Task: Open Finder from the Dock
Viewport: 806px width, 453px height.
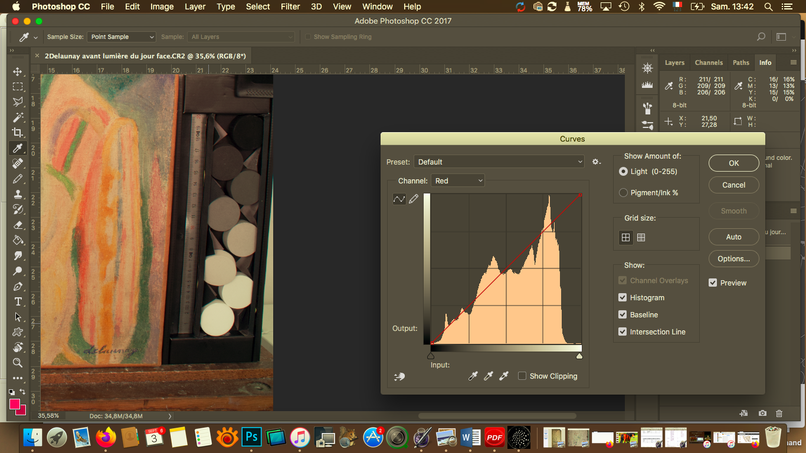Action: [32, 437]
